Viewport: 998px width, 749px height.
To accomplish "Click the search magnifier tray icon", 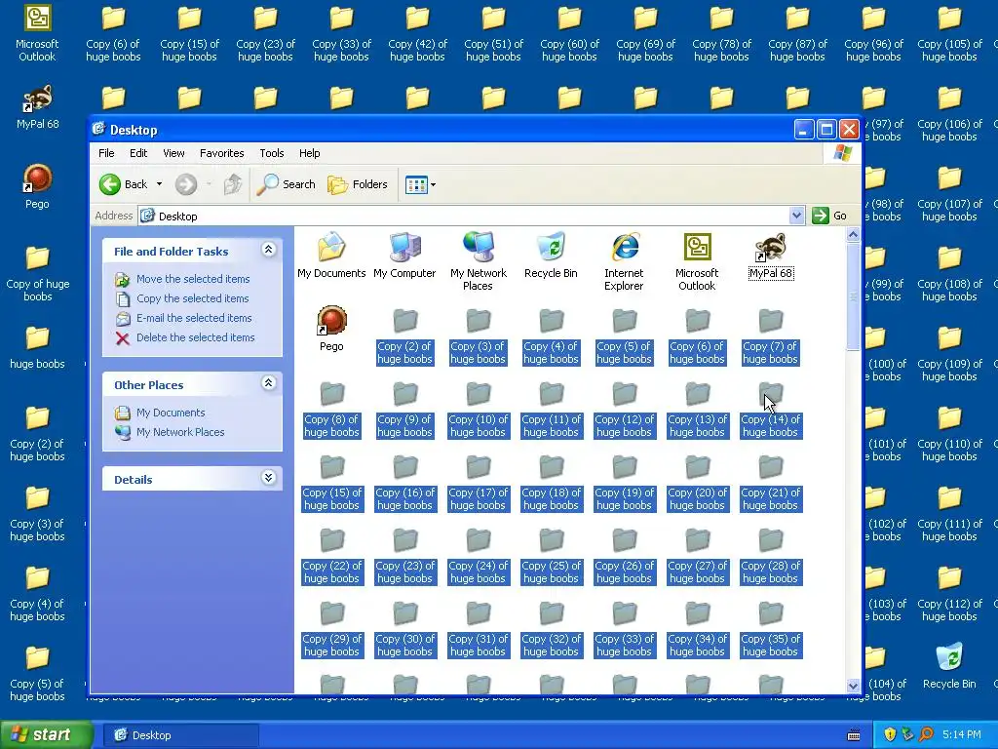I will tap(926, 735).
